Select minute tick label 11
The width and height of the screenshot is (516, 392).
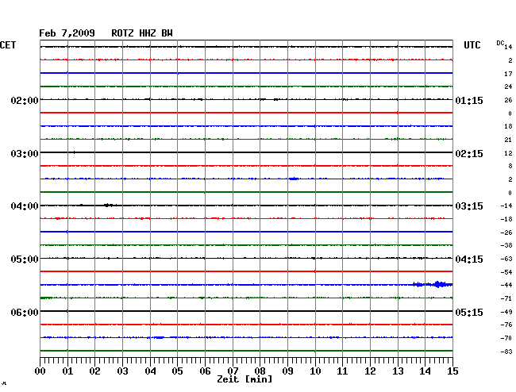[x=342, y=371]
